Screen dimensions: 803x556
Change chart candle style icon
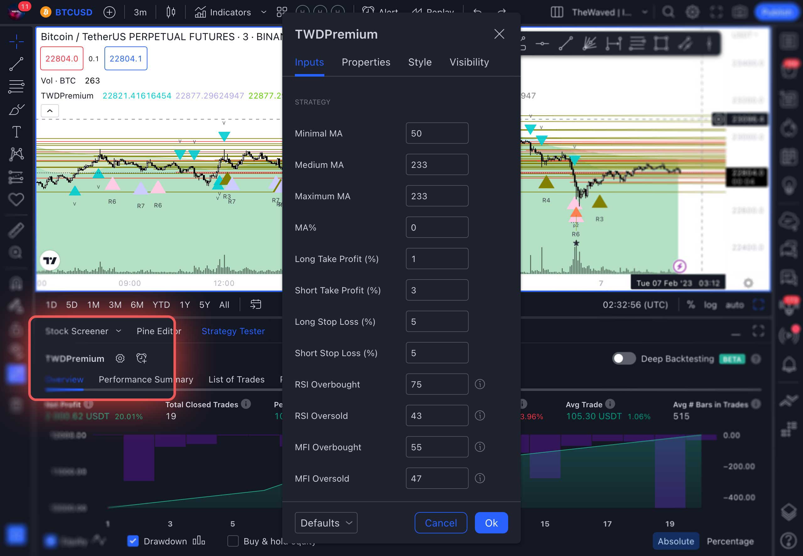(x=171, y=12)
